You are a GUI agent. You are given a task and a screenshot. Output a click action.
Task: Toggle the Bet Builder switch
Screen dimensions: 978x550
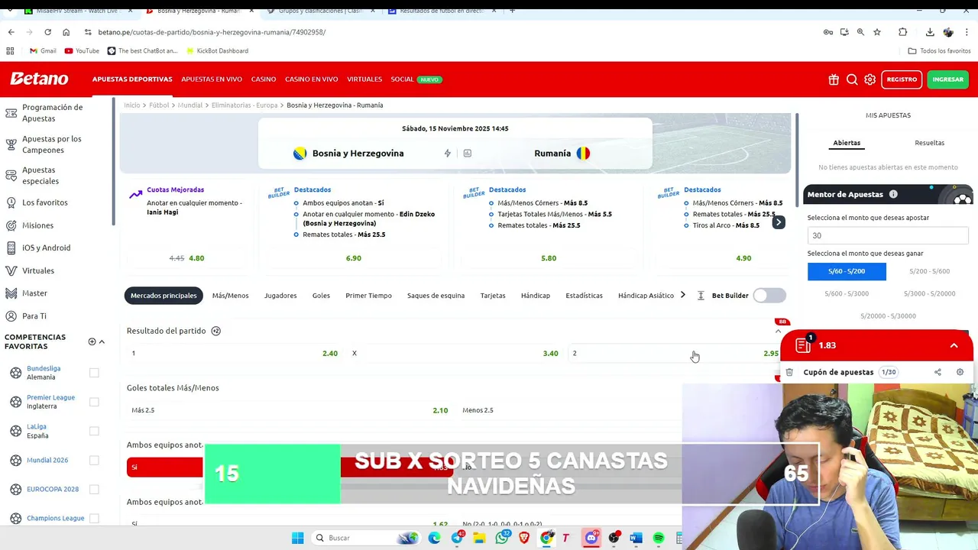[x=769, y=296]
